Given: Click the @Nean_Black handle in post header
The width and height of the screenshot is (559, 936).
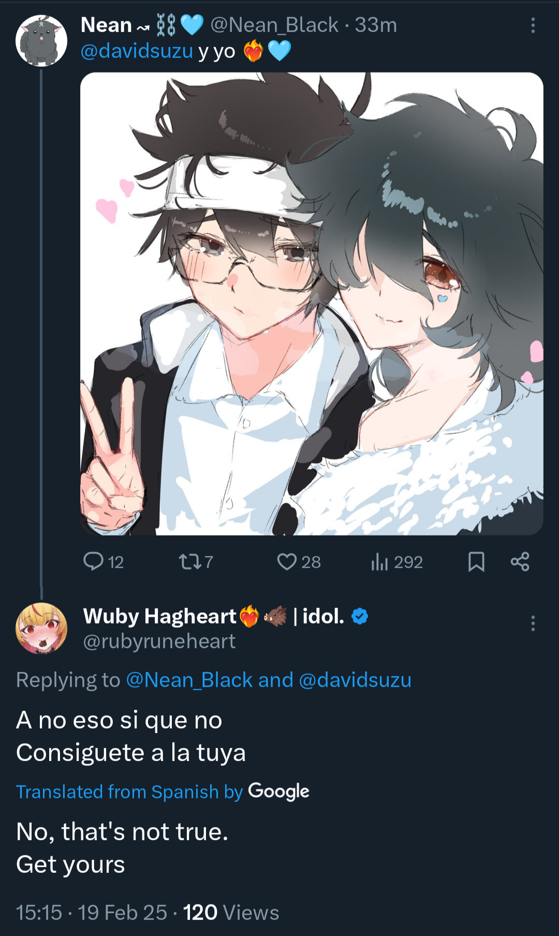Looking at the screenshot, I should (274, 25).
